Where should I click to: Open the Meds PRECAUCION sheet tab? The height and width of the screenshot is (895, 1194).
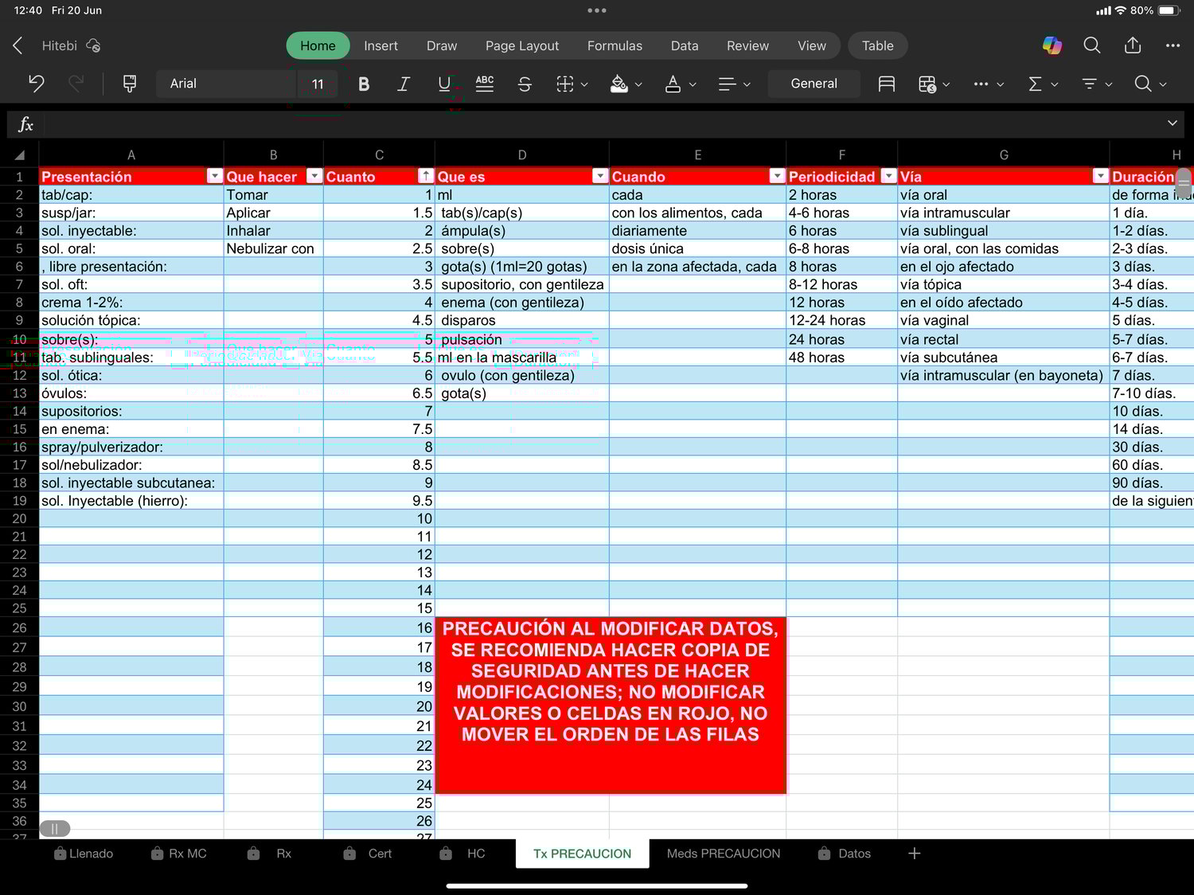pos(724,854)
